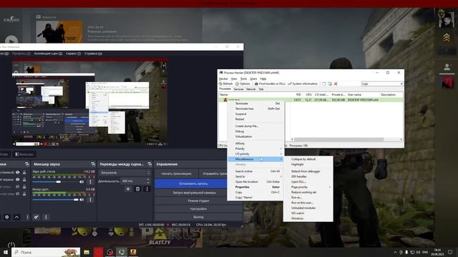This screenshot has width=458, height=257.
Task: Open desktop audio channel options dots
Action: click(90, 182)
